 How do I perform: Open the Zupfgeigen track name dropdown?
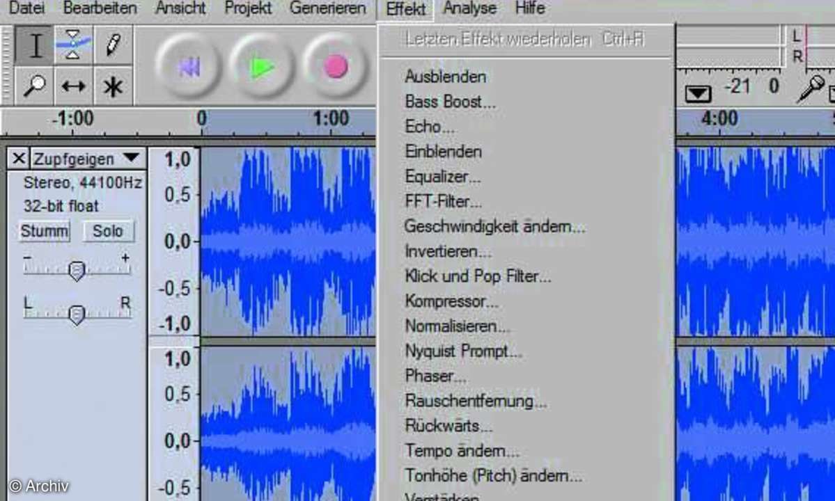pyautogui.click(x=88, y=159)
